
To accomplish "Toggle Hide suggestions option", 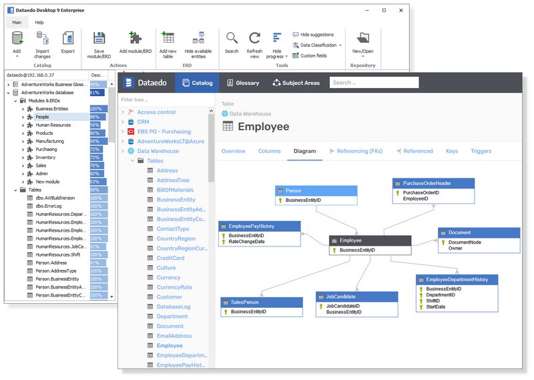I will 313,35.
